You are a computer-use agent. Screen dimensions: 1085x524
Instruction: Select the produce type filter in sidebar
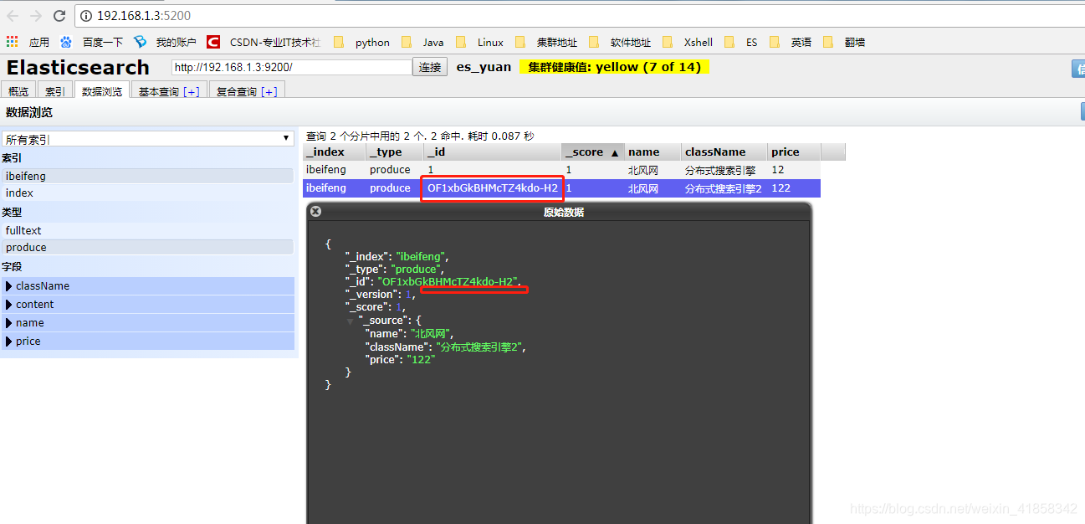pyautogui.click(x=147, y=248)
